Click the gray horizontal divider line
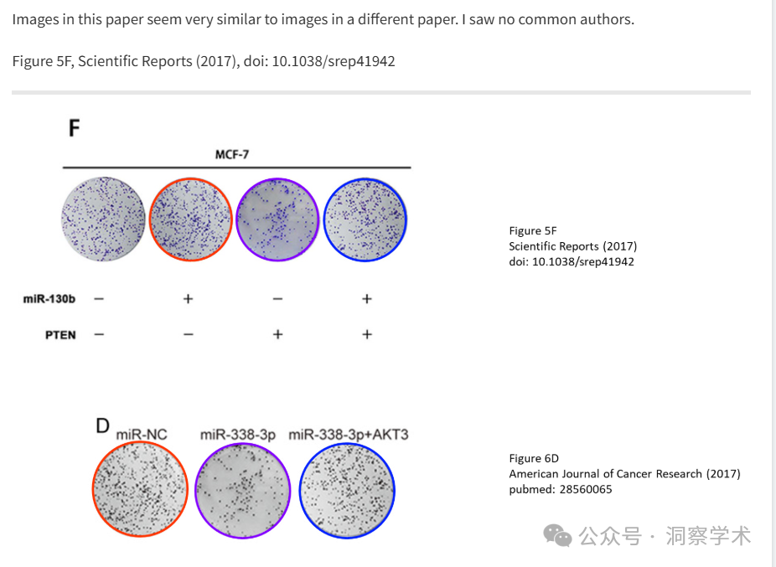 pos(381,92)
